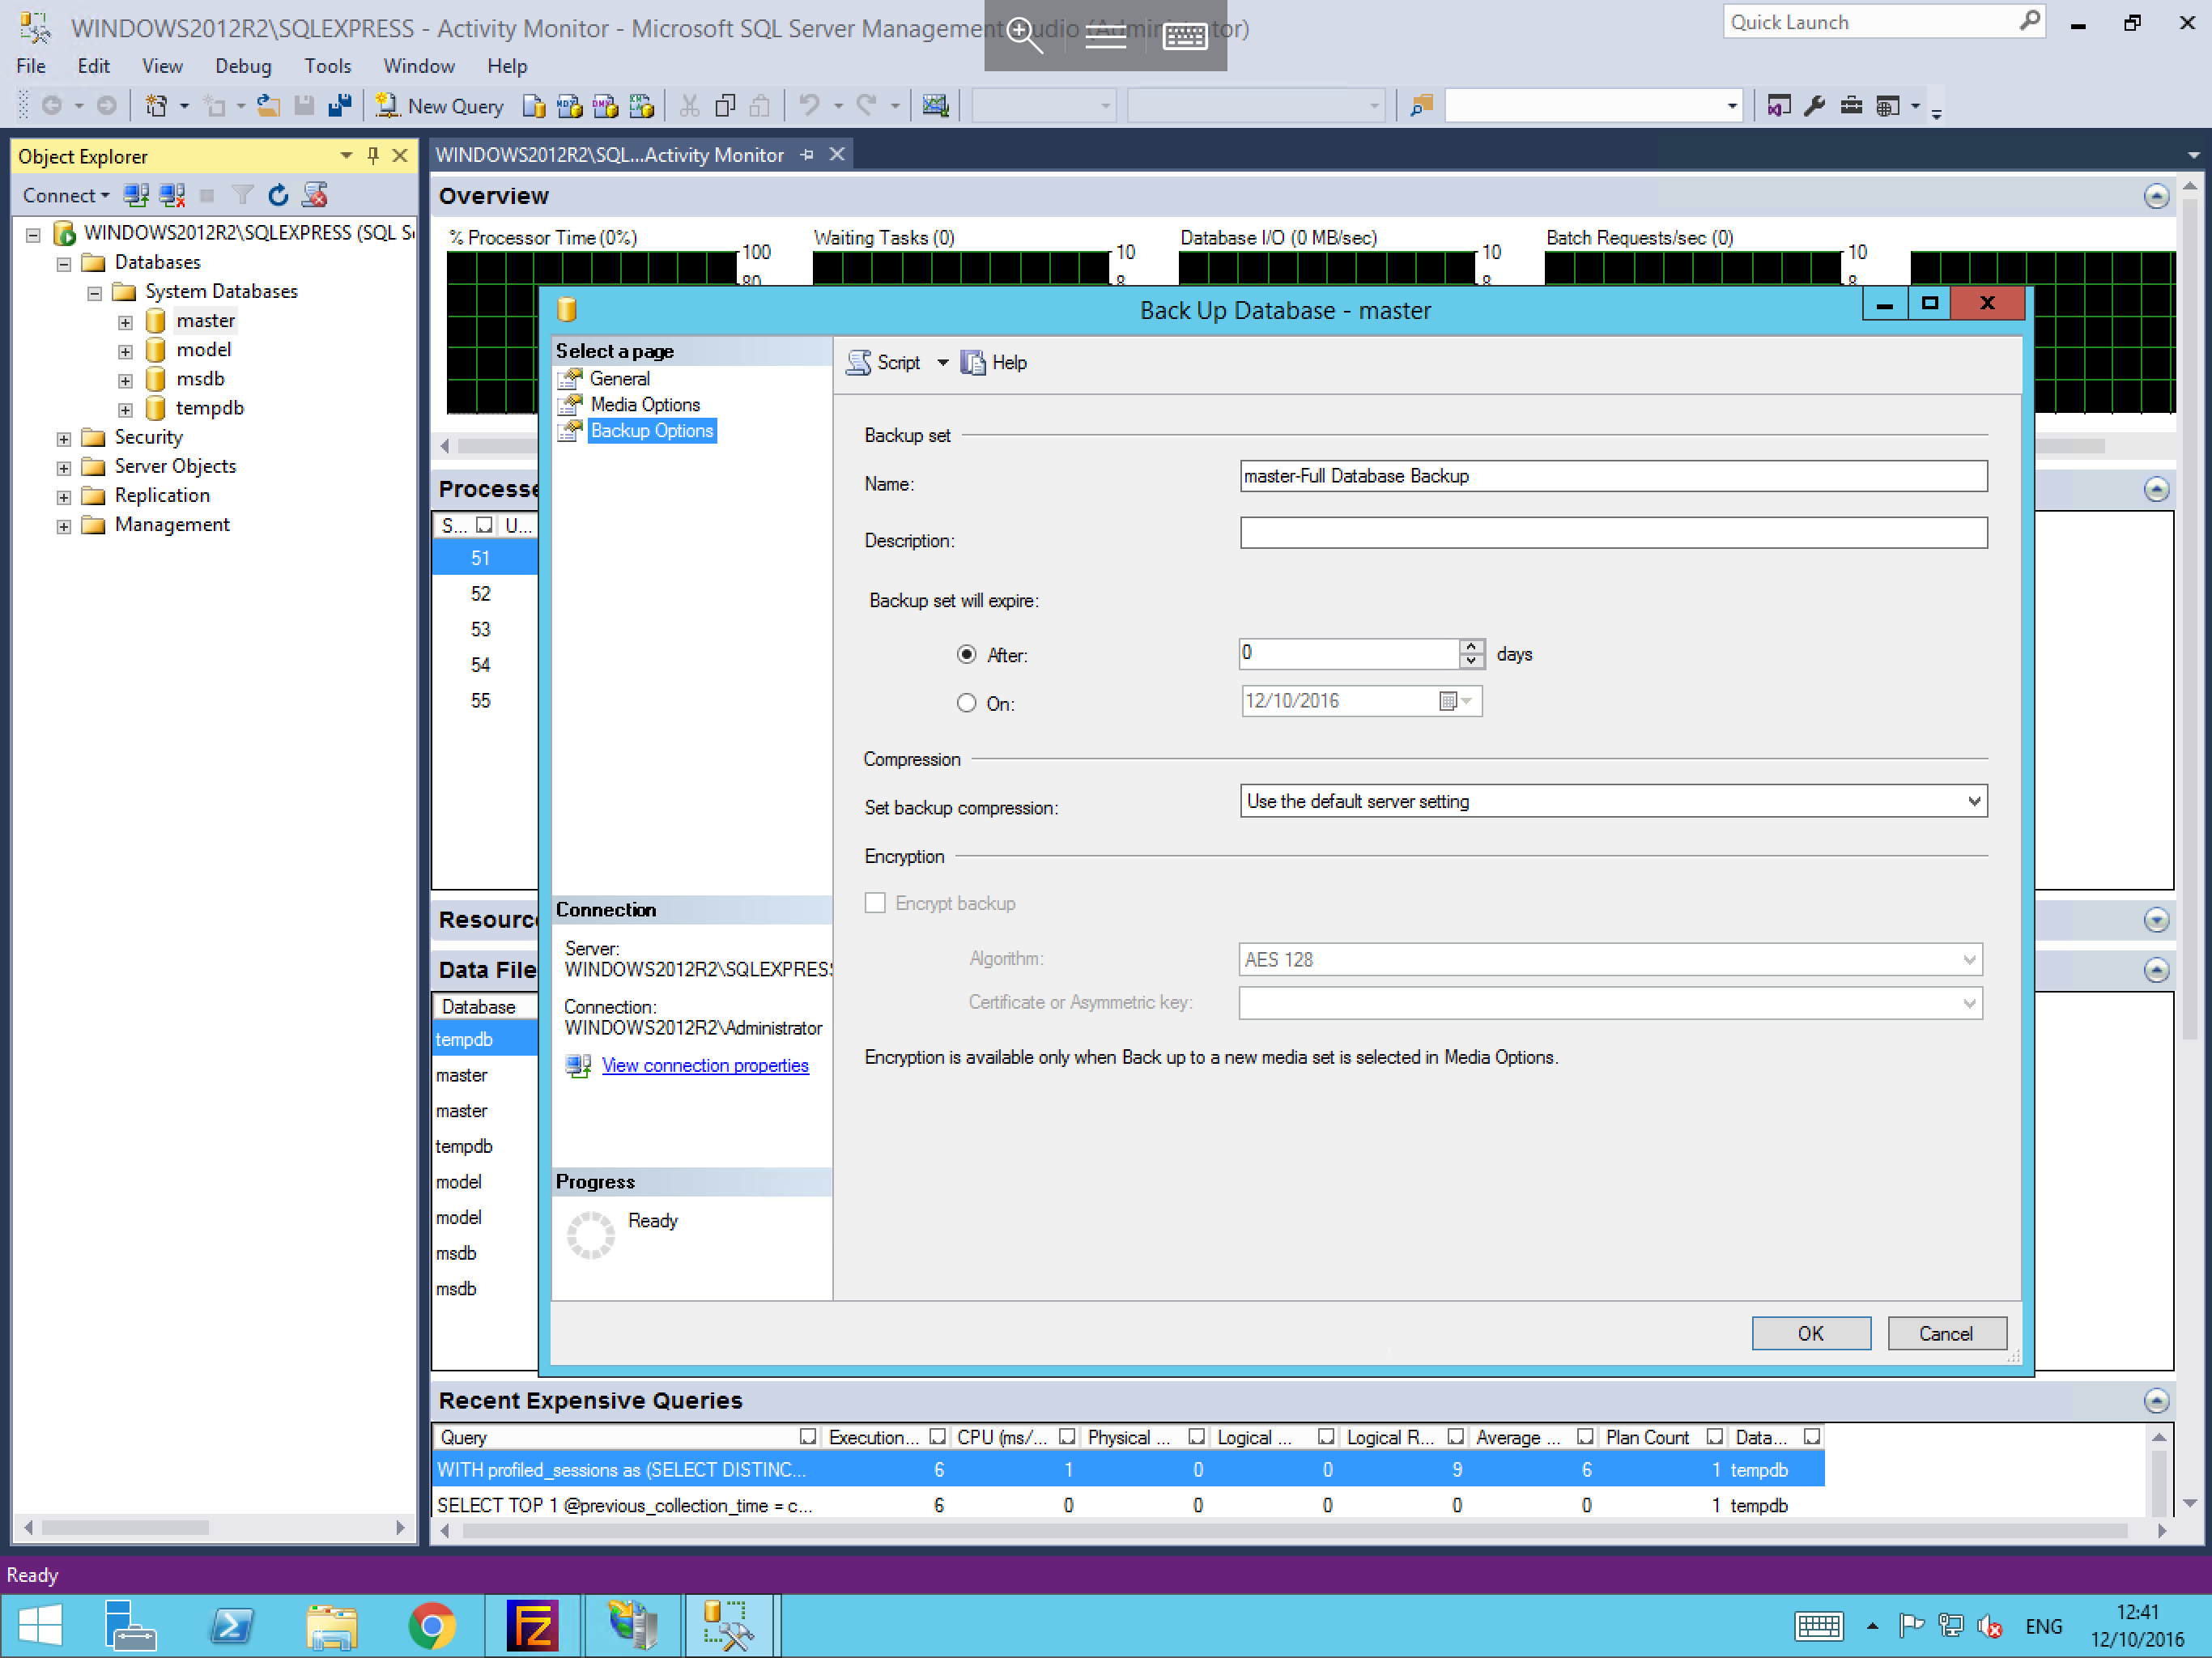Select the SELECT TOP 1 query row
2212x1658 pixels.
click(x=1129, y=1505)
